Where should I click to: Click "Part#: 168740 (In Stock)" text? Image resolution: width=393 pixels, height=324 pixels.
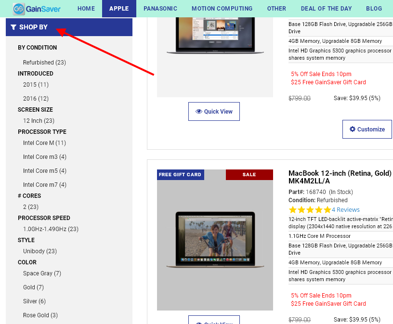tap(321, 192)
